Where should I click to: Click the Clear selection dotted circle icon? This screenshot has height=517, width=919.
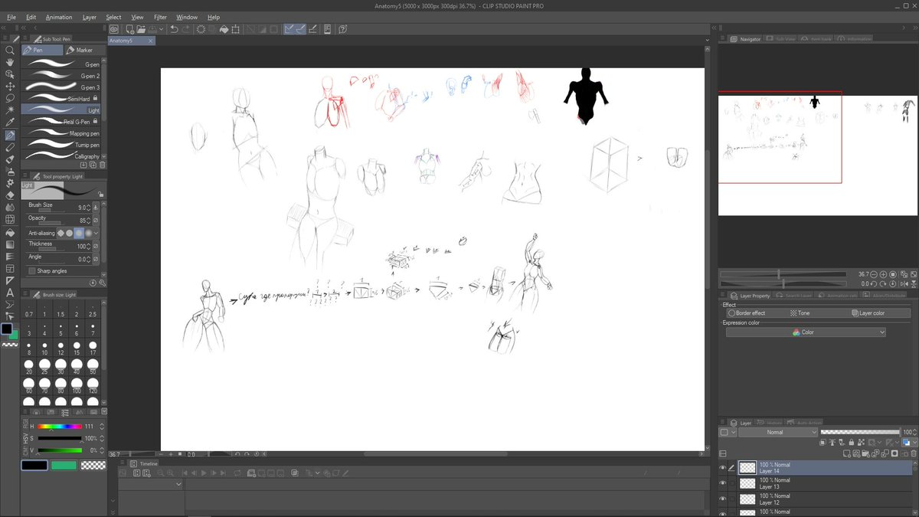[x=201, y=29]
